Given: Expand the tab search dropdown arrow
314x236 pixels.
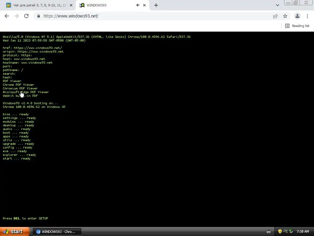Looking at the screenshot, I should (277, 5).
